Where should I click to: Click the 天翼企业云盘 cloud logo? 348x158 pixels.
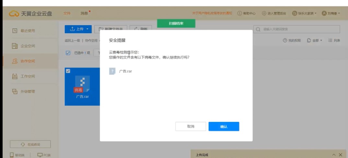pyautogui.click(x=14, y=14)
